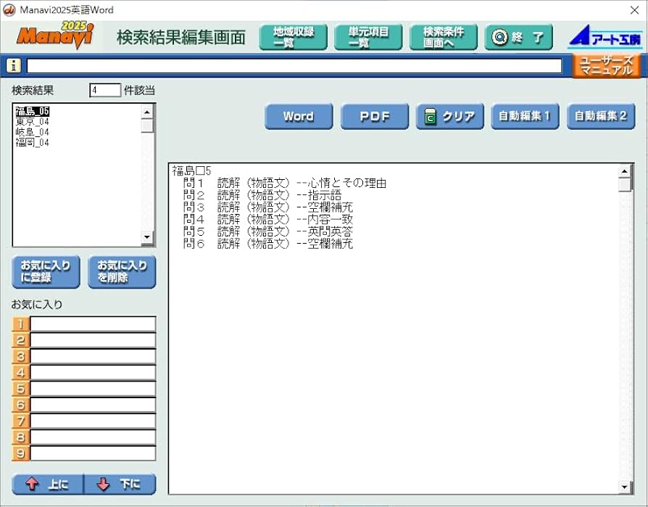The image size is (648, 507).
Task: Return to the 検索条件 screen
Action: [x=443, y=36]
